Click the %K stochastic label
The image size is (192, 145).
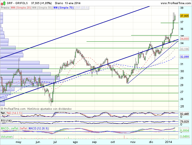(x=3, y=113)
